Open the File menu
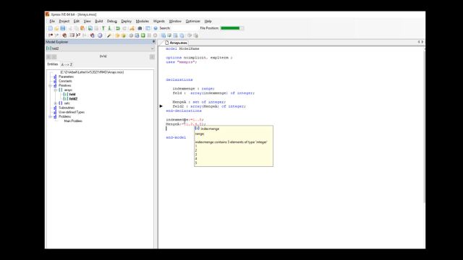Image resolution: width=463 pixels, height=260 pixels. (52, 21)
